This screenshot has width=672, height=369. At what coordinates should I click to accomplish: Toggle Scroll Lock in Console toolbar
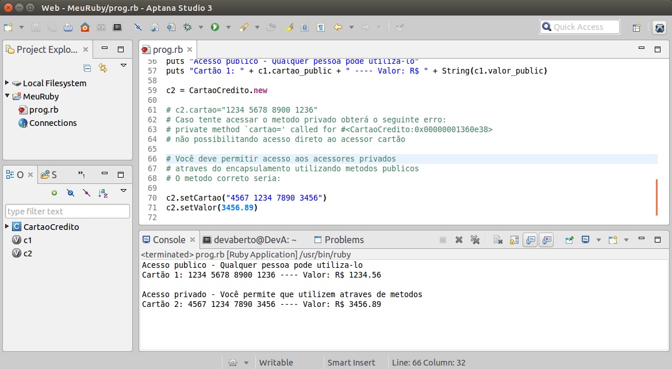coord(514,240)
